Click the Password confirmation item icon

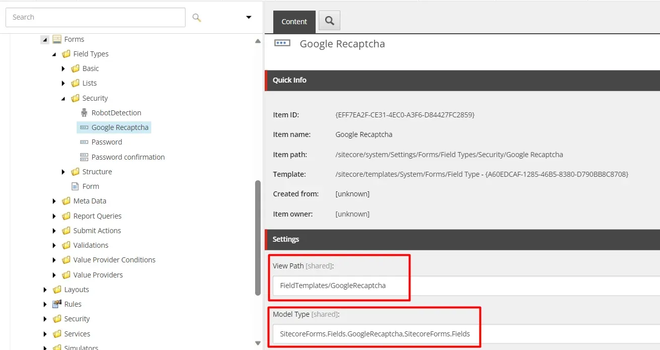click(x=84, y=157)
